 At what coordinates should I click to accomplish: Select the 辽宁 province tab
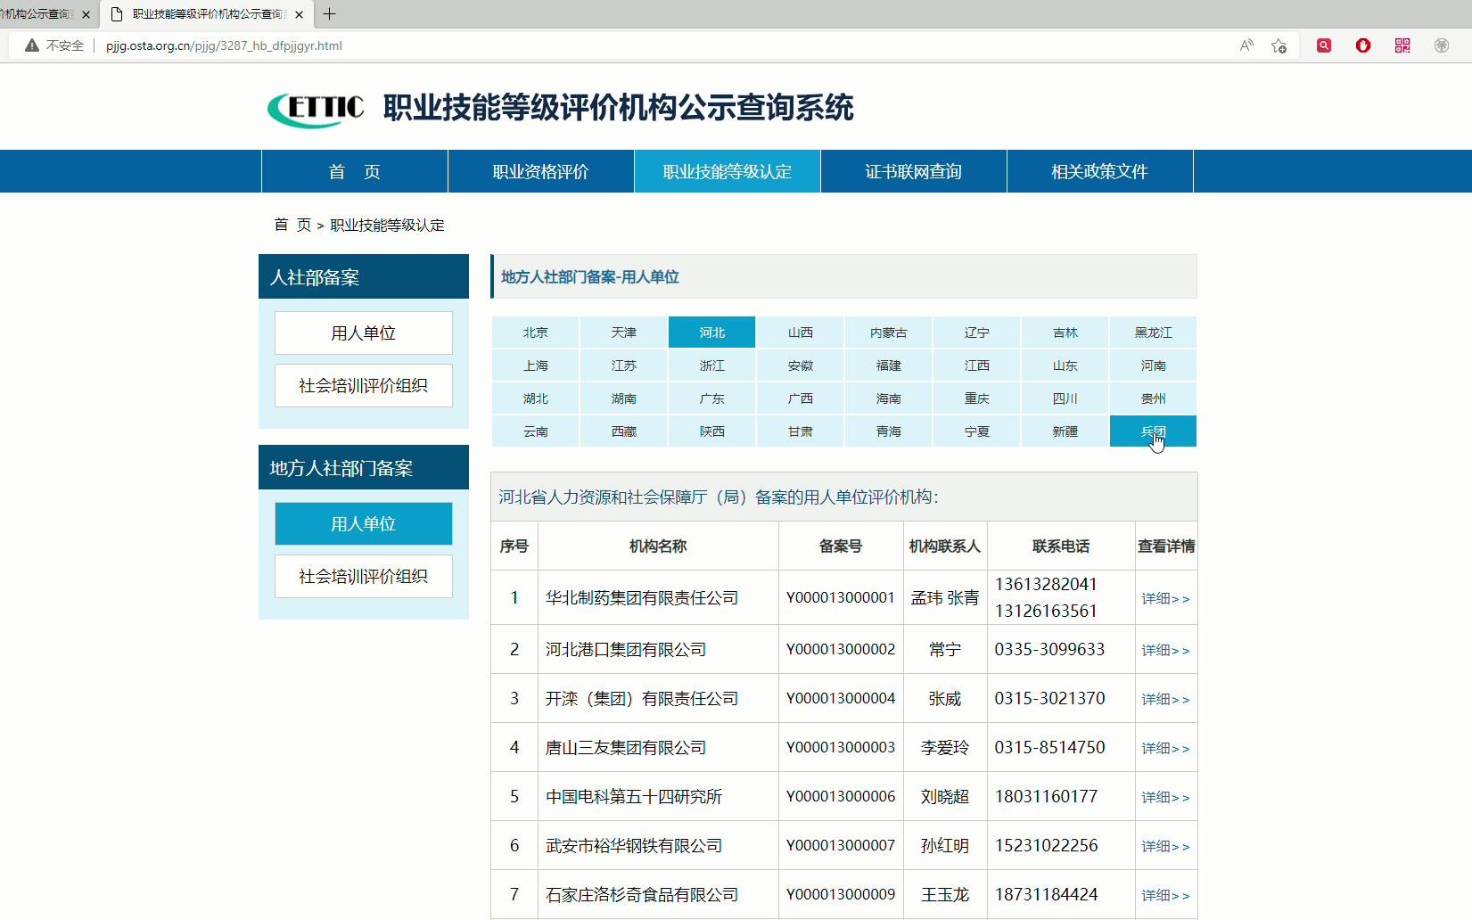click(977, 333)
